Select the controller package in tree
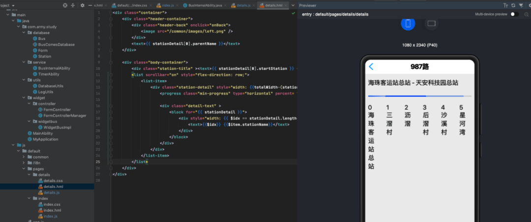 point(47,104)
